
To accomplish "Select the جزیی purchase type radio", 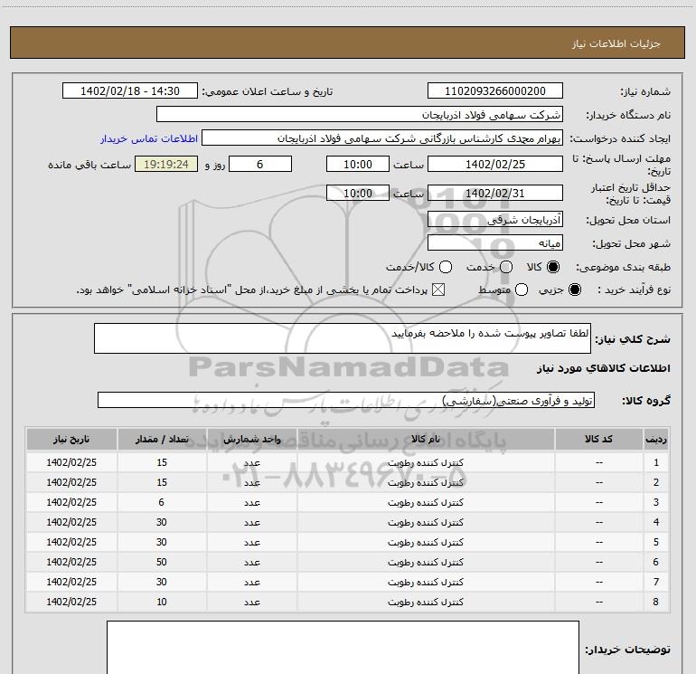I will pyautogui.click(x=574, y=290).
